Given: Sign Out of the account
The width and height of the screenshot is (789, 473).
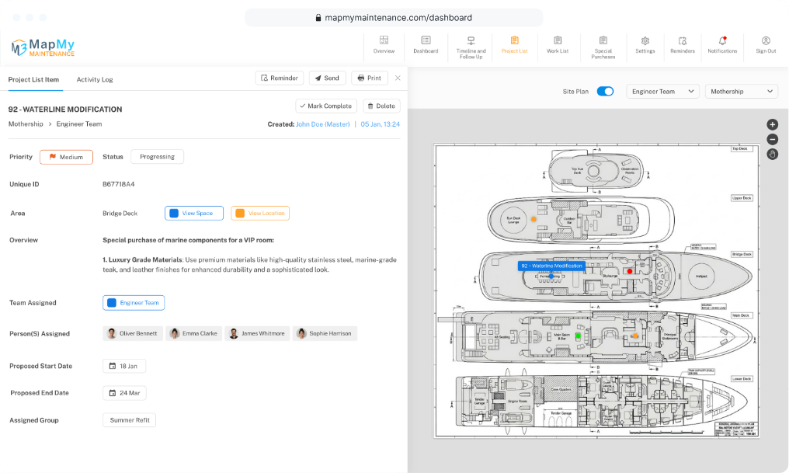Looking at the screenshot, I should [x=766, y=45].
